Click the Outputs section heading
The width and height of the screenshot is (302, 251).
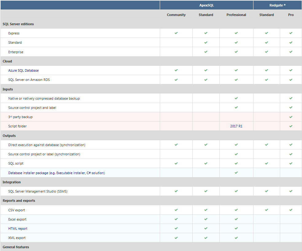coord(9,136)
